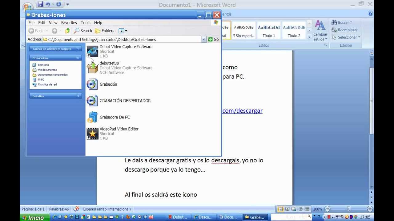Screen dimensions: 394x221
Task: Click the 100% zoom level in Word
Action: [318, 209]
